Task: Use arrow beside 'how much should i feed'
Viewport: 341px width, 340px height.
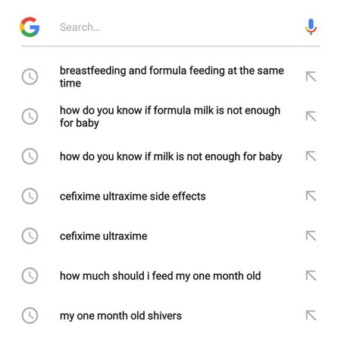Action: coord(311,275)
